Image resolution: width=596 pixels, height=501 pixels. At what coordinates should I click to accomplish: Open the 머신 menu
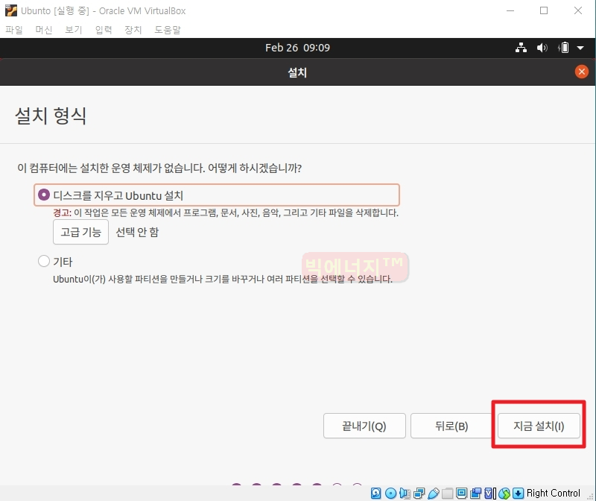point(44,30)
